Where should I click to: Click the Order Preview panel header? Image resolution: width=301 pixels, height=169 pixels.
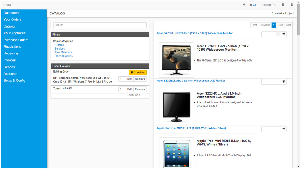[x=100, y=66]
